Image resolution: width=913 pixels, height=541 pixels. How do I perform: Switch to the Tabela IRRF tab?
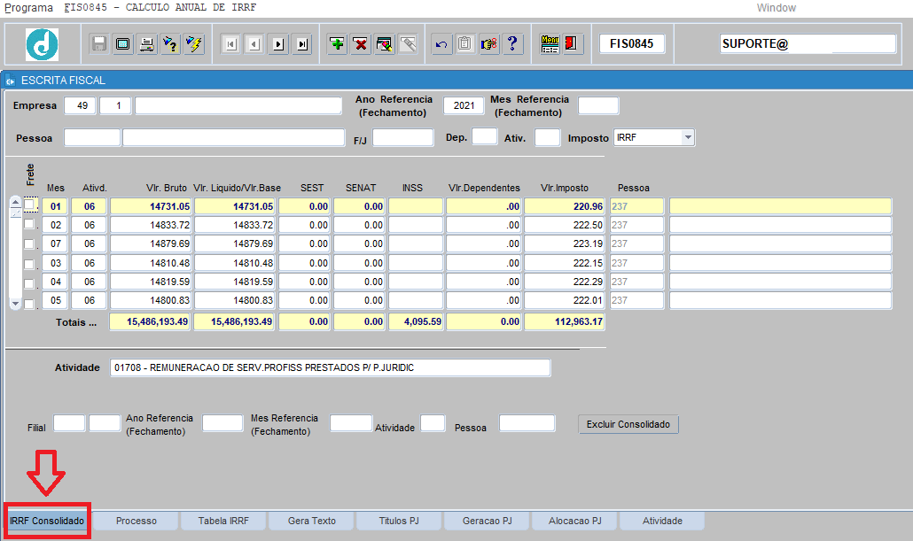[x=223, y=521]
